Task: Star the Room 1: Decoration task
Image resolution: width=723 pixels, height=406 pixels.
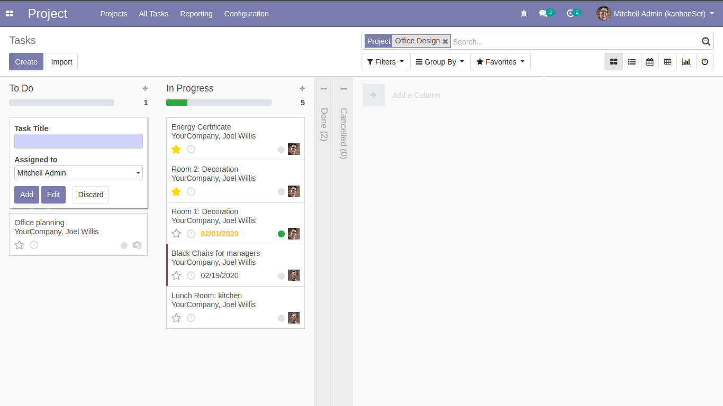Action: point(176,234)
